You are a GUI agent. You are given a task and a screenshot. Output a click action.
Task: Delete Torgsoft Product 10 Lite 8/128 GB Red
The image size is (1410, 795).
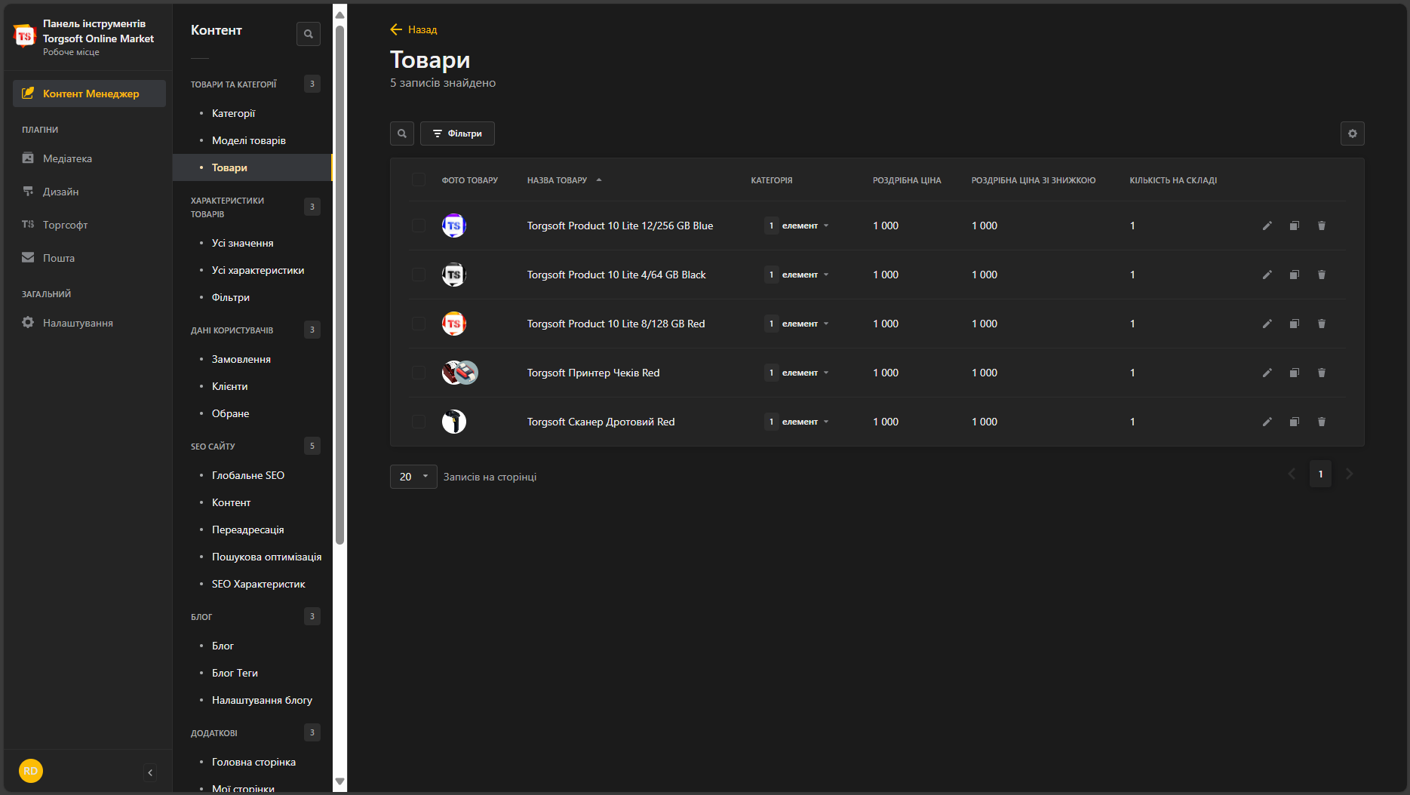[1322, 324]
